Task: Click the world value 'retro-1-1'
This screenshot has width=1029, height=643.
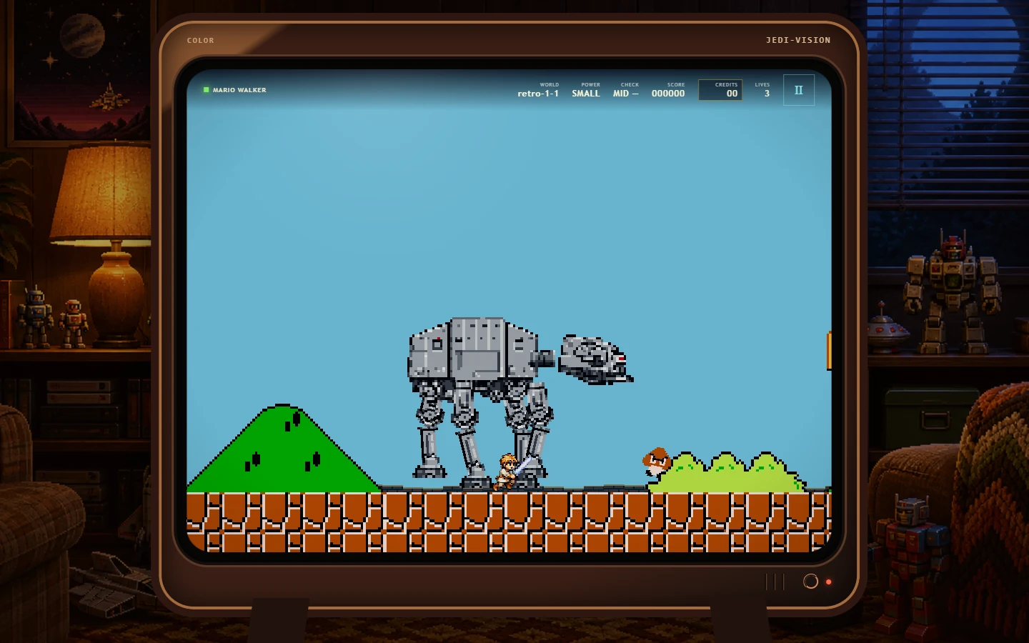Action: click(538, 94)
